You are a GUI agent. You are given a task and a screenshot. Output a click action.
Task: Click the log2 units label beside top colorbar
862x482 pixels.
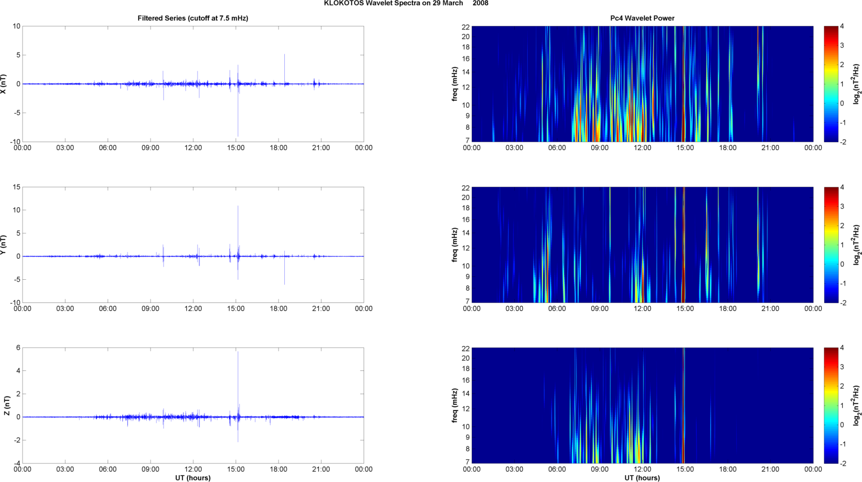(x=857, y=84)
